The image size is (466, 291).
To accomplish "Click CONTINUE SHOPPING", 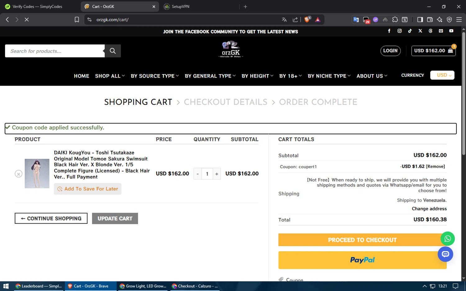I will pos(51,218).
